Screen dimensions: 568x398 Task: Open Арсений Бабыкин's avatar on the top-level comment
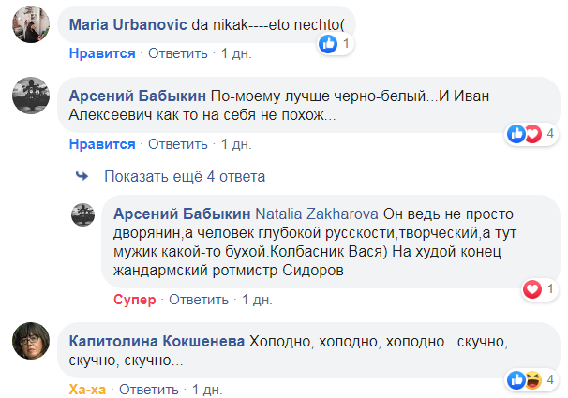pyautogui.click(x=30, y=96)
